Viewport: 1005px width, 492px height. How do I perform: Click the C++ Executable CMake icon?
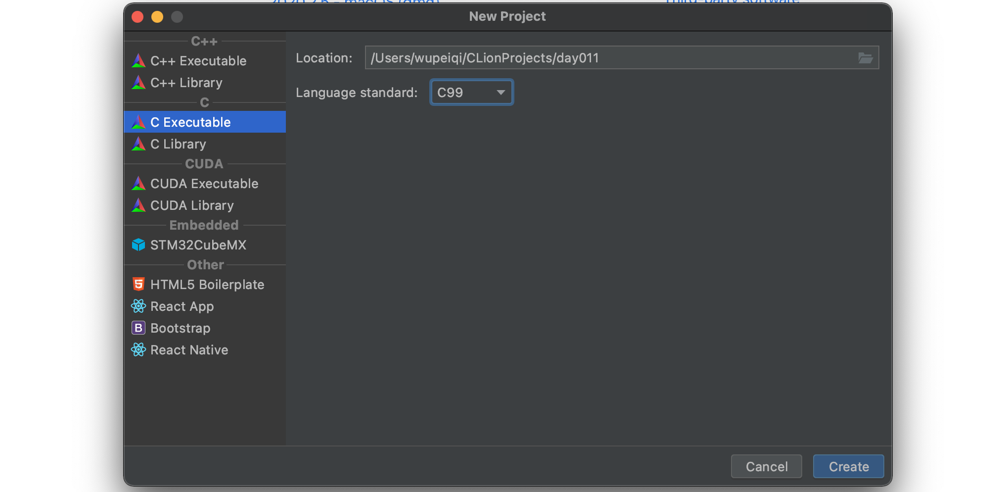[138, 61]
